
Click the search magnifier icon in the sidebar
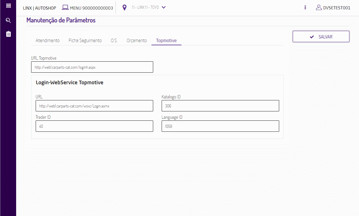[8, 20]
